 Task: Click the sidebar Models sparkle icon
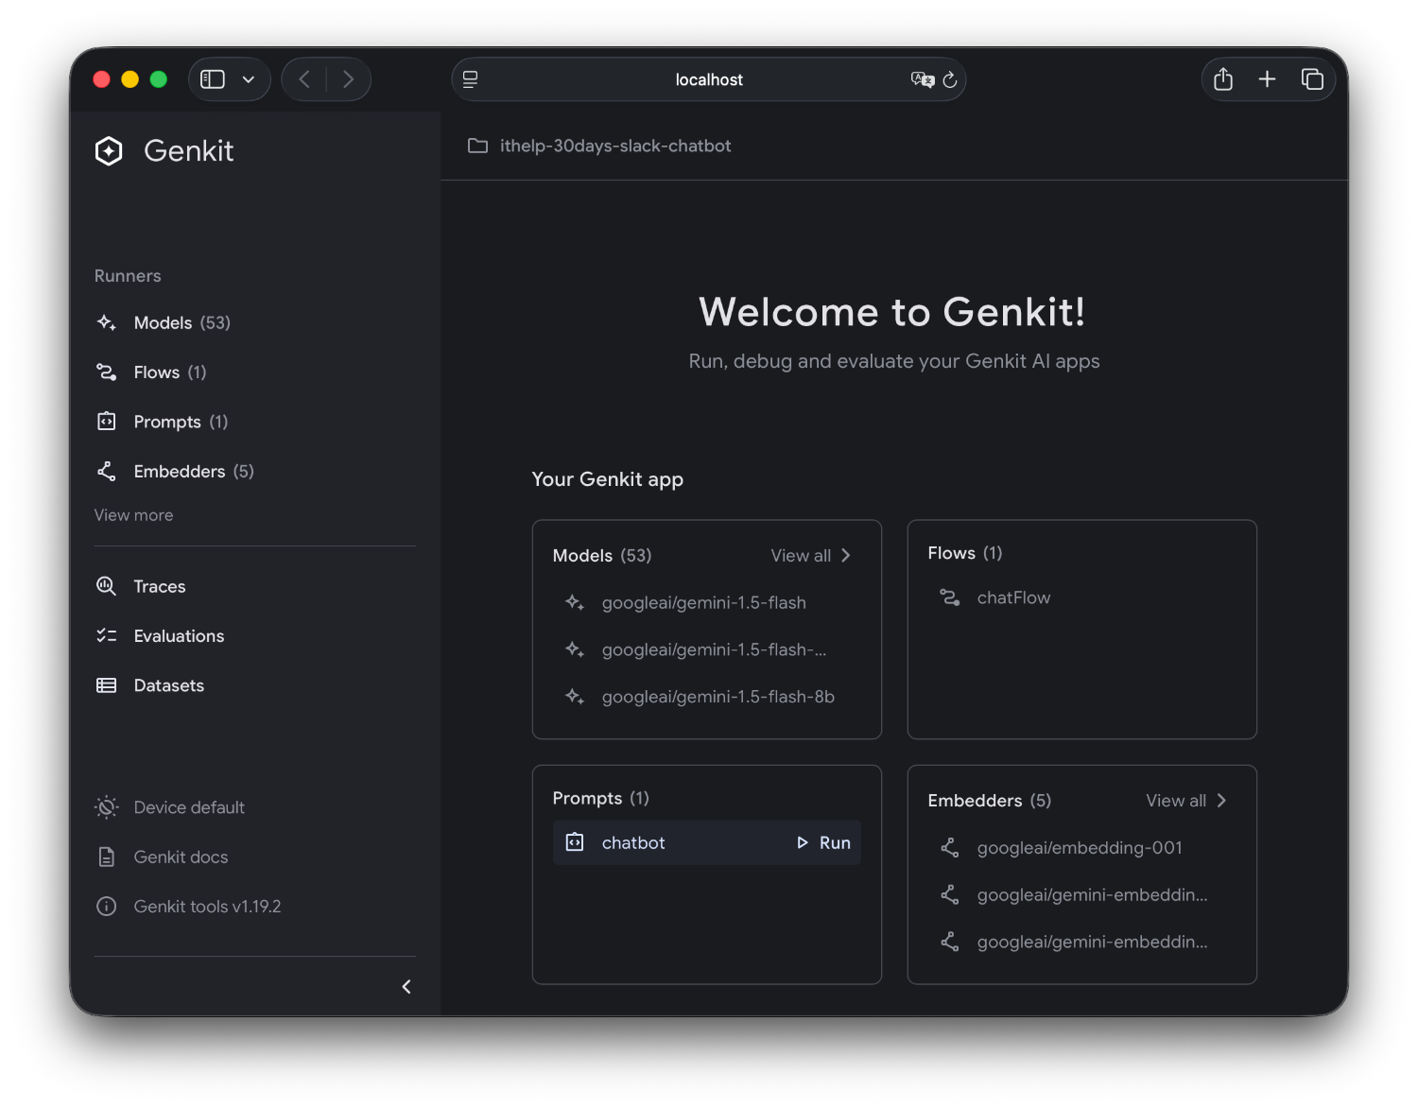pos(107,322)
